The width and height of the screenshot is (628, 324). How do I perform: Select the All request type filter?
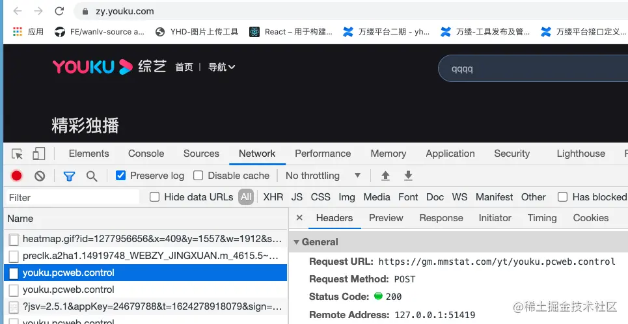(x=246, y=197)
